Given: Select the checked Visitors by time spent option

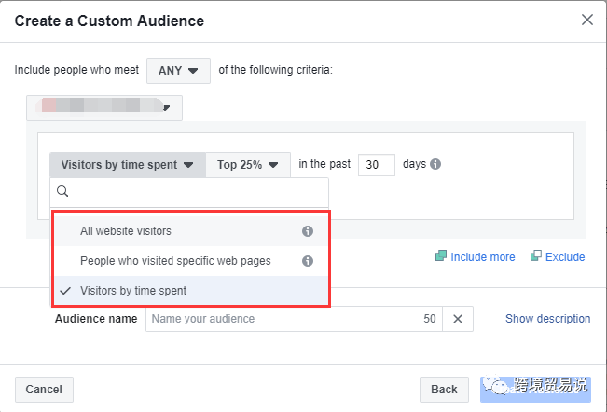Looking at the screenshot, I should tap(133, 291).
